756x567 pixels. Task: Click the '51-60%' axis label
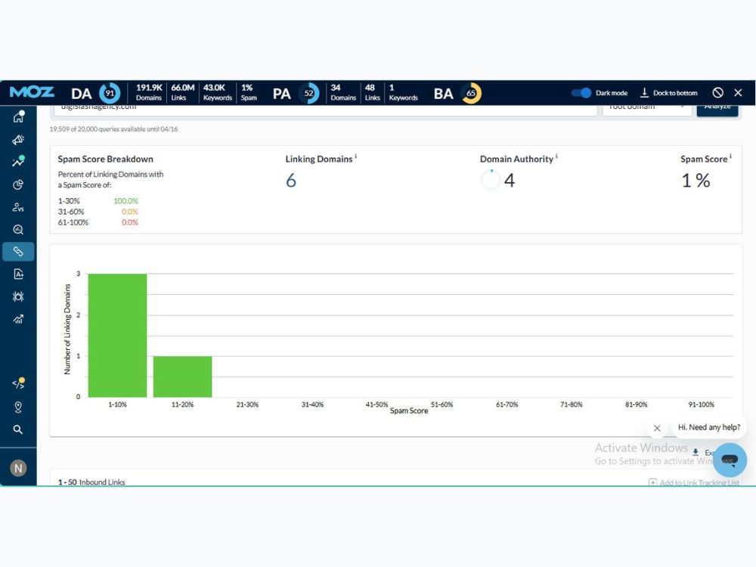point(442,404)
